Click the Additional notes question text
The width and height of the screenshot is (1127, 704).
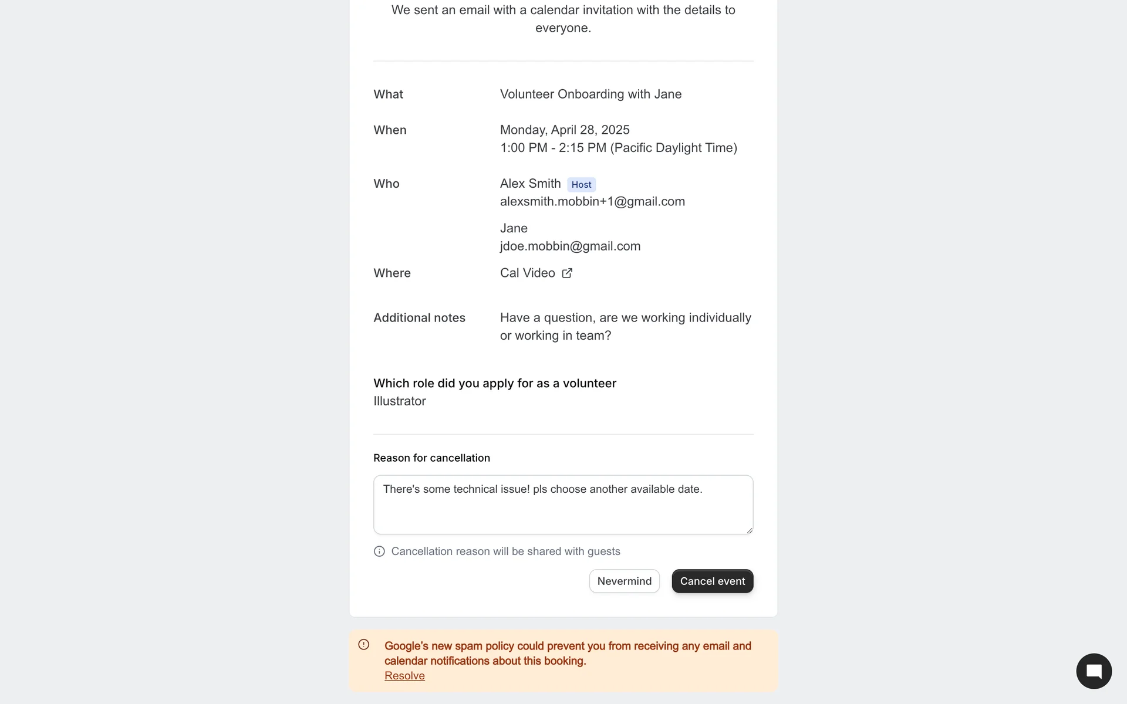[x=625, y=326]
